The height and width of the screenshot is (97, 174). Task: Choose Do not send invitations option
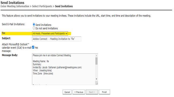[34, 28]
